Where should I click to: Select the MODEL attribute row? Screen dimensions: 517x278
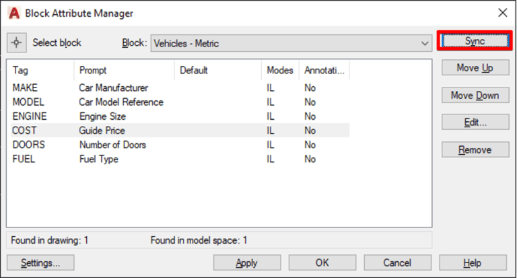(x=180, y=102)
